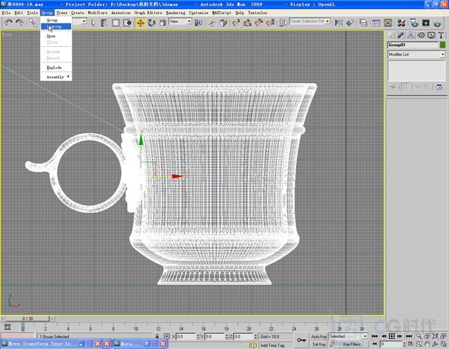Screen dimensions: 449x349
Task: Click the Redo arrow icon
Action: tap(19, 23)
